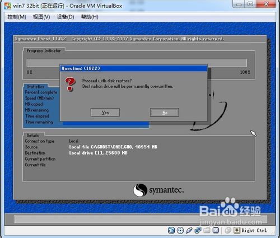Click the Percent complete label
The height and width of the screenshot is (238, 280).
point(41,92)
